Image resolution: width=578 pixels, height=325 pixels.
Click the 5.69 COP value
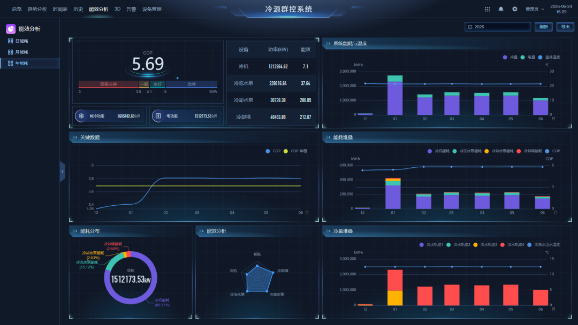(148, 64)
